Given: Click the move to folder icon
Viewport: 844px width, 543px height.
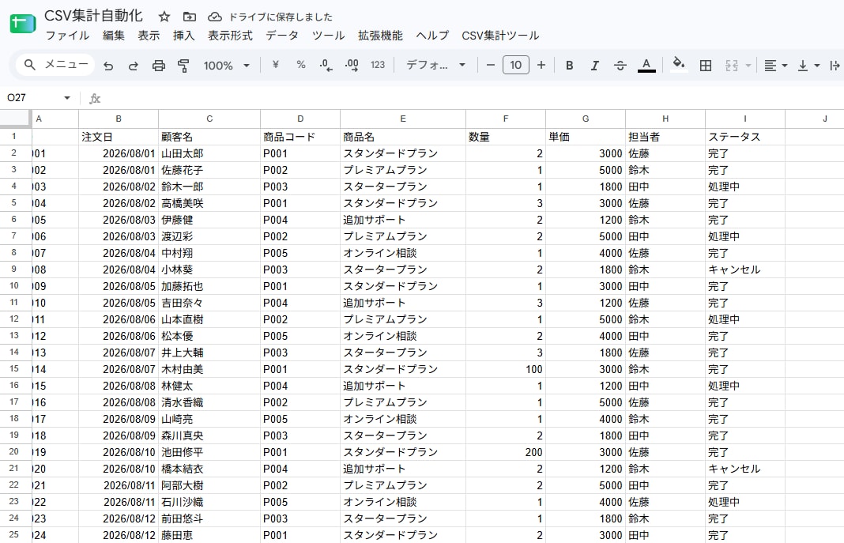Looking at the screenshot, I should click(190, 17).
